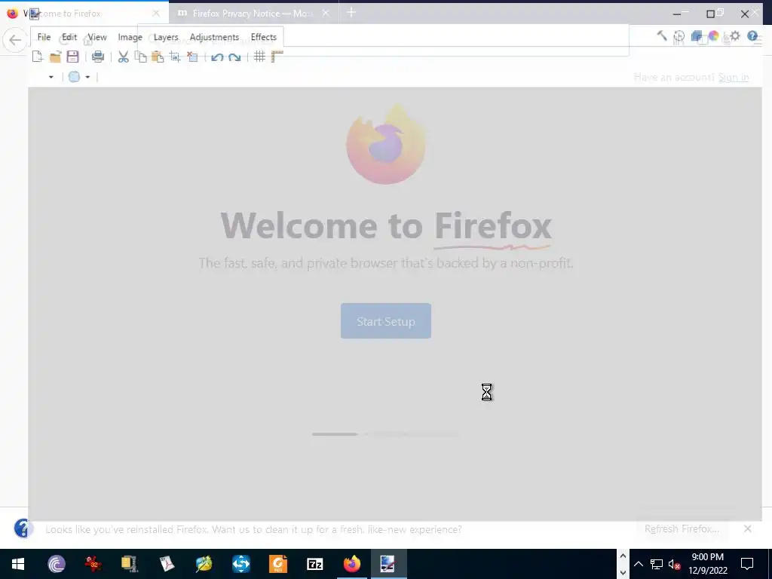This screenshot has height=579, width=772.
Task: Open the Effects menu
Action: [263, 37]
